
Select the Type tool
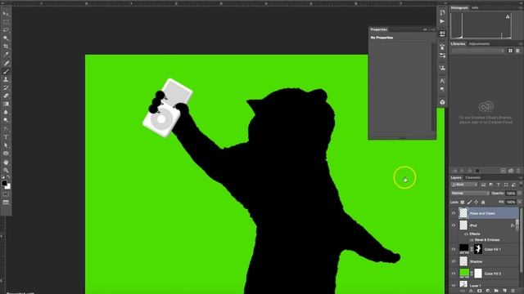[x=6, y=137]
